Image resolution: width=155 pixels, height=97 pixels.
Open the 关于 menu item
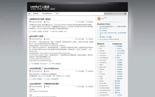[57, 13]
